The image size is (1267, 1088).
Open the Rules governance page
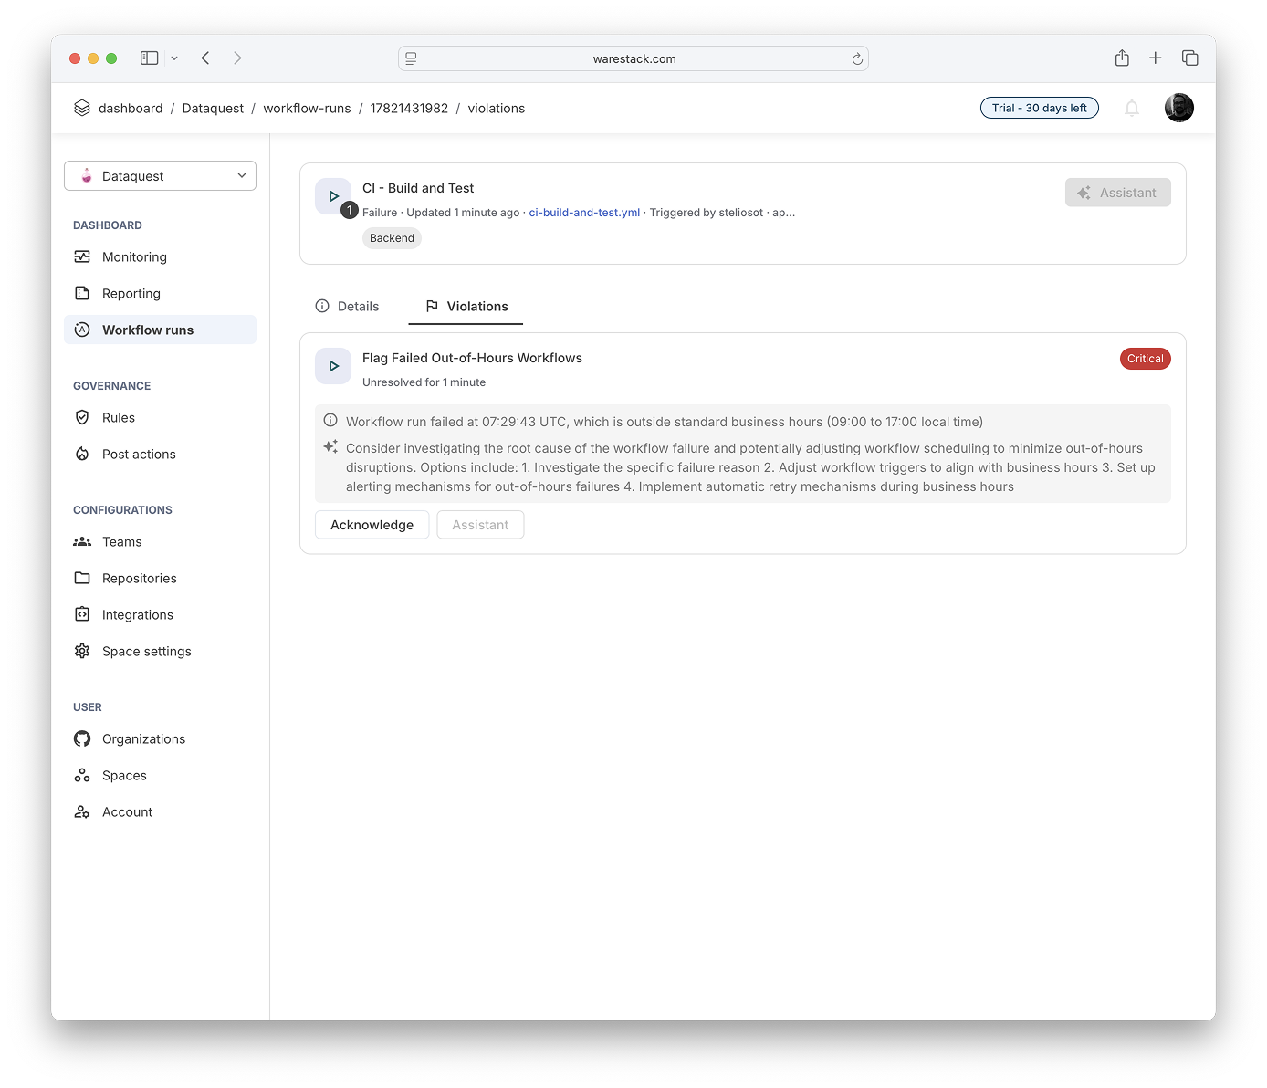pos(118,418)
